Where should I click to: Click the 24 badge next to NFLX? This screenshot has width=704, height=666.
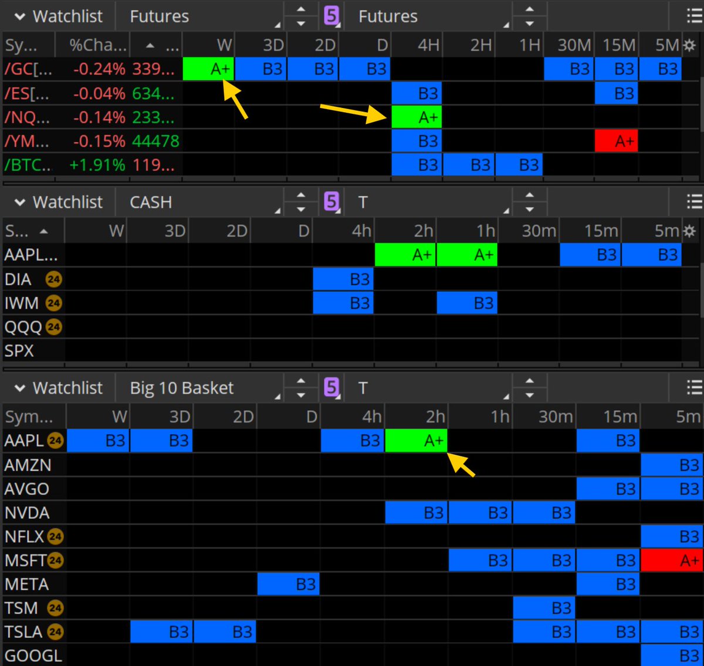point(55,536)
